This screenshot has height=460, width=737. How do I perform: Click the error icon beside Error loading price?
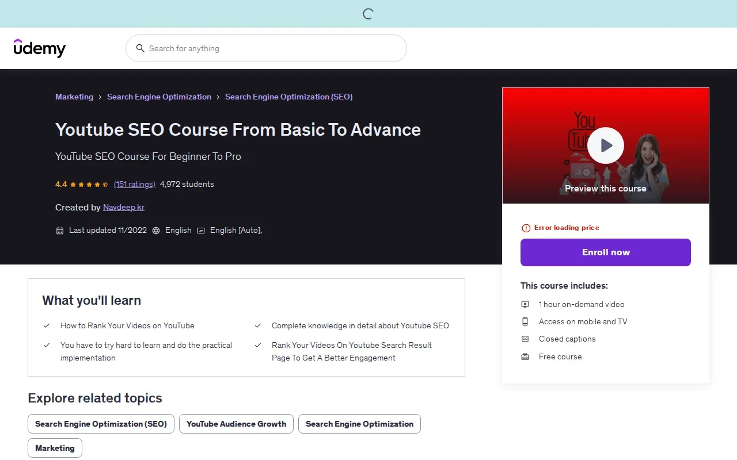[x=526, y=228]
